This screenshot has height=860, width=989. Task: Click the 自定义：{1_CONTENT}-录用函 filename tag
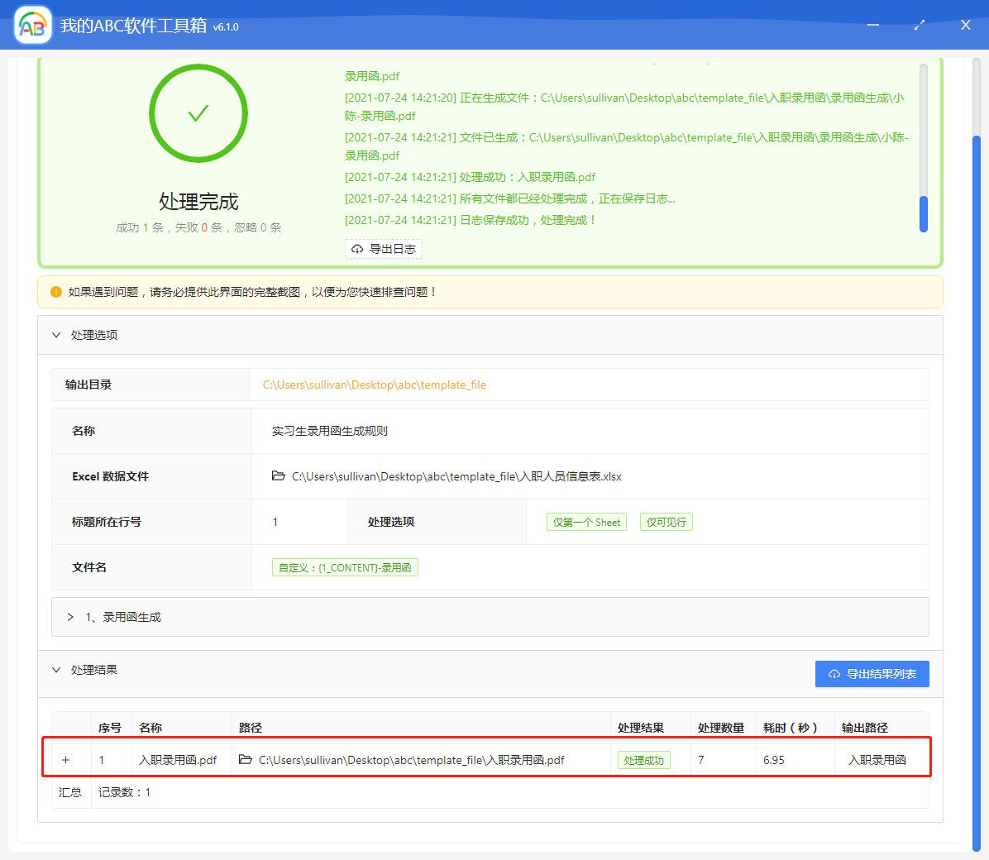345,567
